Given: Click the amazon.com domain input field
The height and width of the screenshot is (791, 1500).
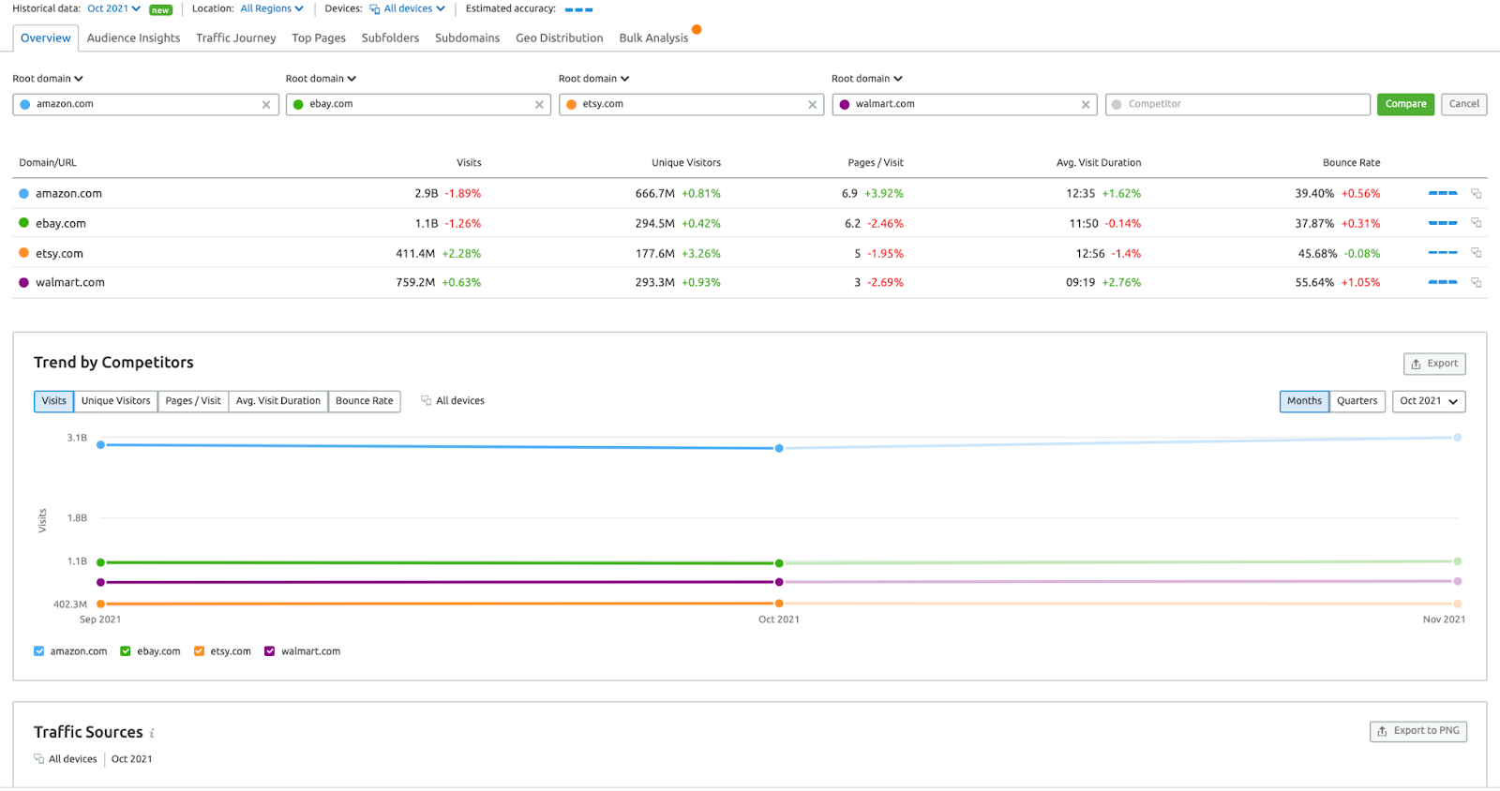Looking at the screenshot, I should click(145, 104).
